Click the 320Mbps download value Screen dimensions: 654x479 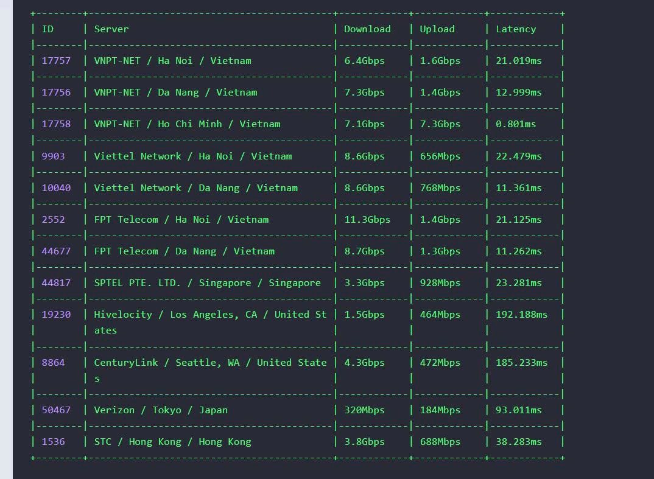coord(364,410)
